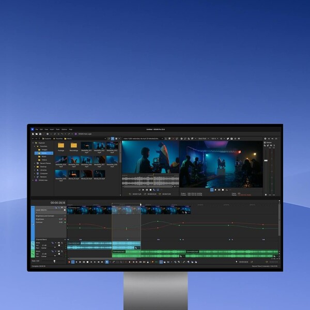310x310 pixels.
Task: Open the Best (Full) preview quality dropdown
Action: [204, 138]
